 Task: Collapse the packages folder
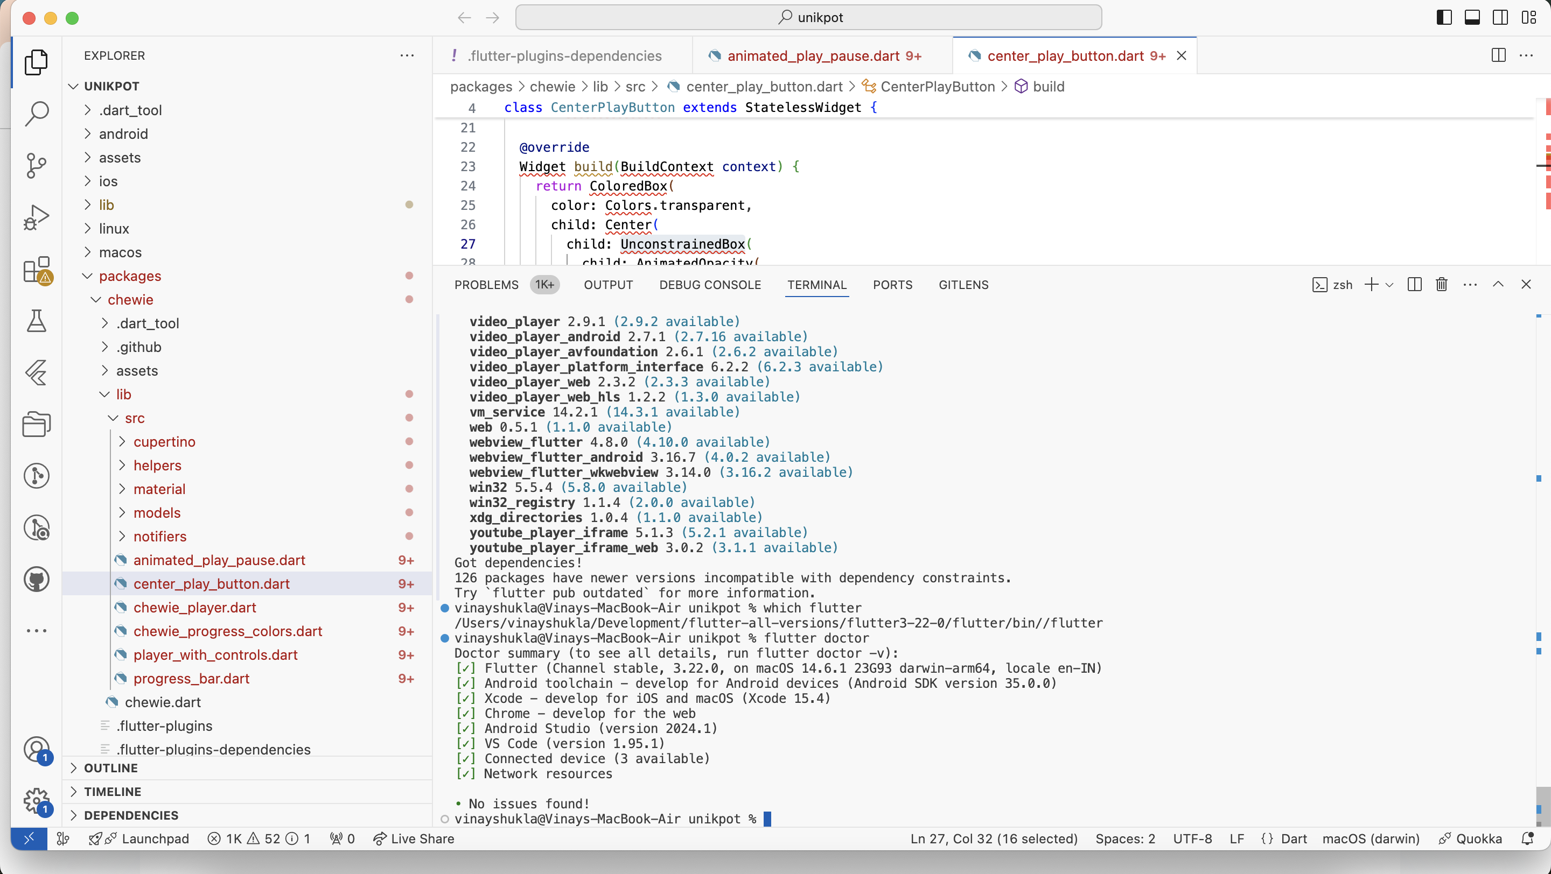[x=247, y=276]
